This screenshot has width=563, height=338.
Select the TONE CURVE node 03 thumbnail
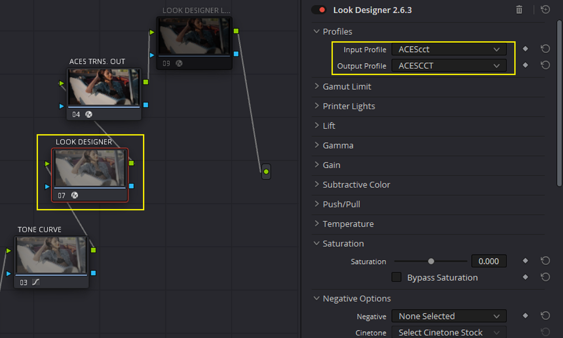click(51, 255)
